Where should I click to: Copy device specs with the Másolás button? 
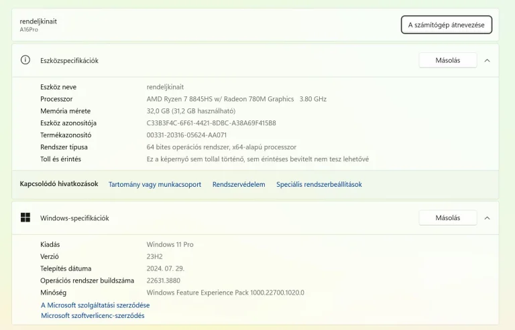(x=448, y=60)
